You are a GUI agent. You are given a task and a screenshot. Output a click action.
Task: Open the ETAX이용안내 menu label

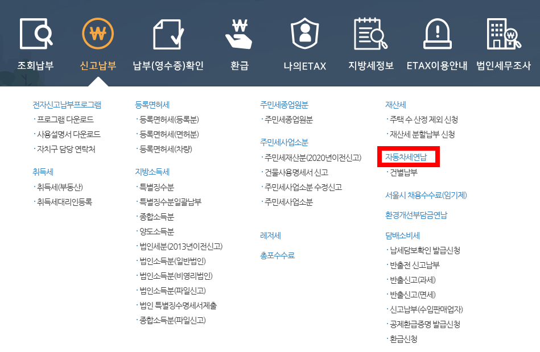(x=437, y=65)
